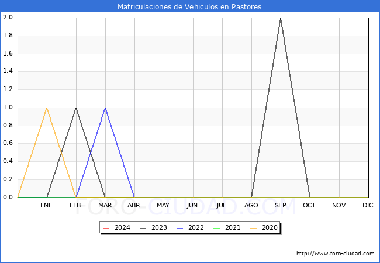
Task: Click the red 2024 legend swatch
Action: pos(106,229)
